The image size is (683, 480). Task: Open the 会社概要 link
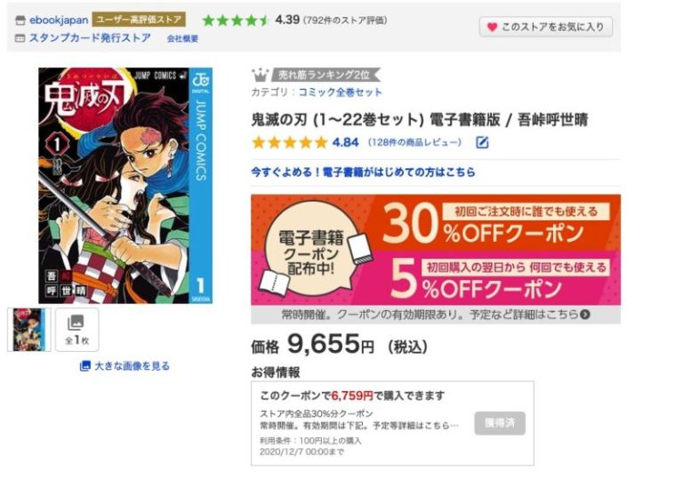182,38
